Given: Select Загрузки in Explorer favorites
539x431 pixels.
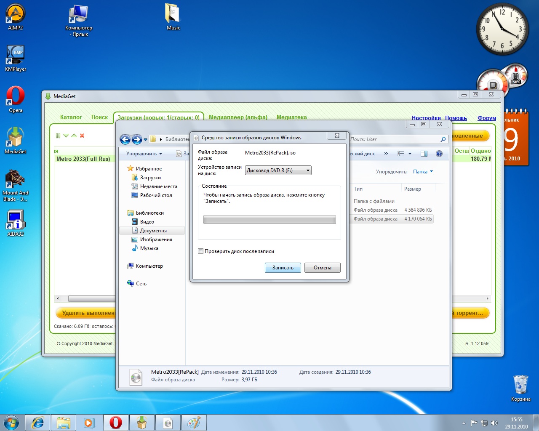Looking at the screenshot, I should [x=150, y=178].
